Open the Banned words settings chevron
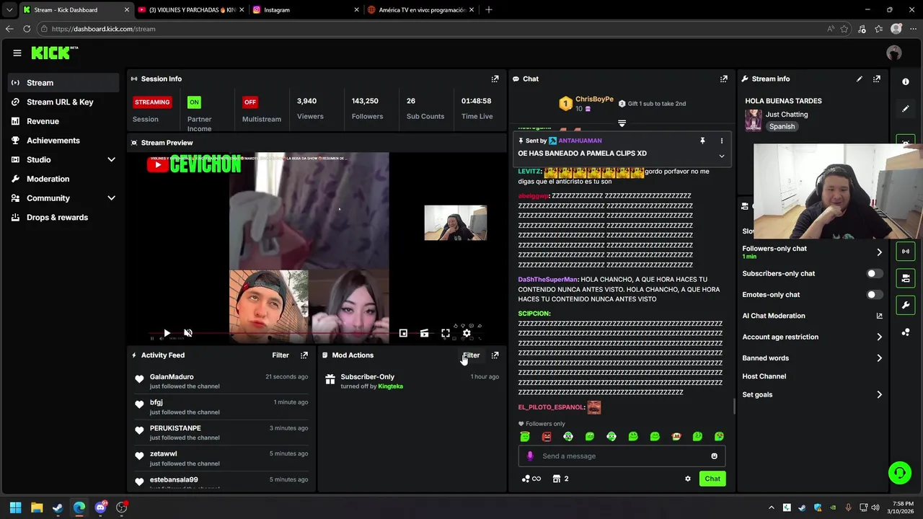Image resolution: width=923 pixels, height=519 pixels. [879, 358]
